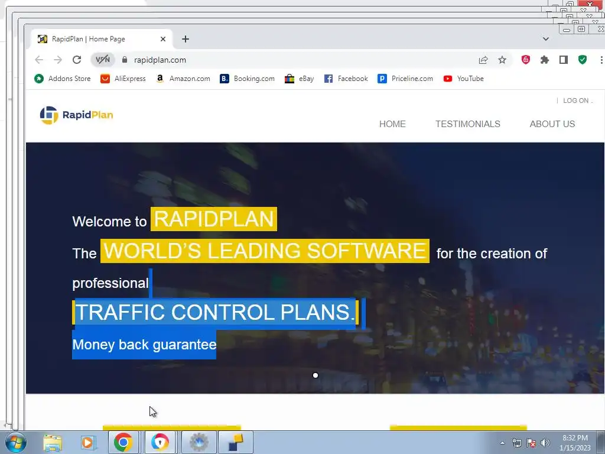Click the TRAFFIC CONTROL PLANS. text
The width and height of the screenshot is (605, 454).
click(x=215, y=312)
